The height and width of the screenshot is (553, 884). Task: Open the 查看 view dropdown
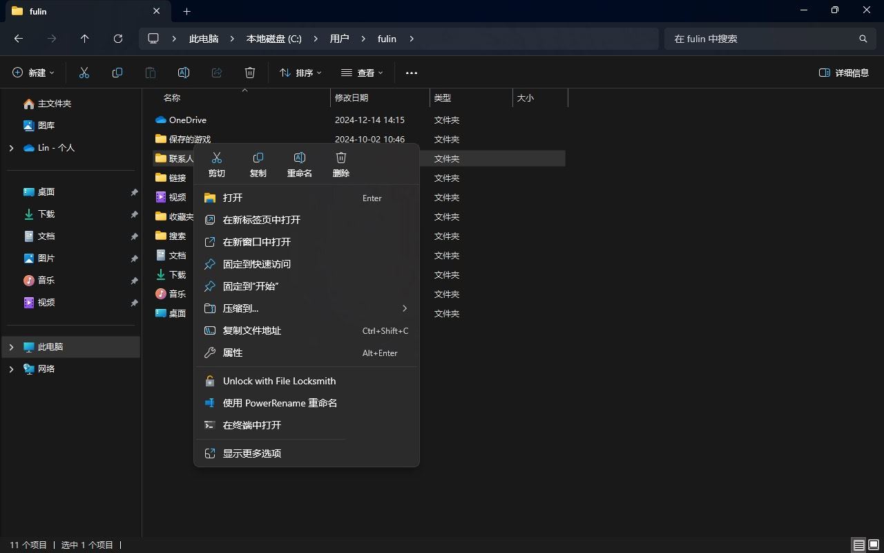[x=362, y=73]
